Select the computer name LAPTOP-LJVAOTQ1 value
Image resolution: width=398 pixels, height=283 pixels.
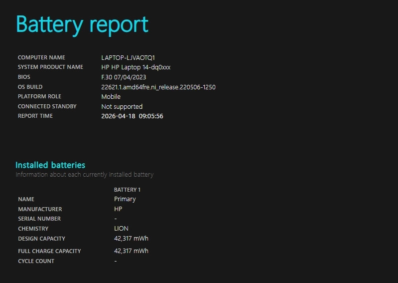pyautogui.click(x=128, y=58)
